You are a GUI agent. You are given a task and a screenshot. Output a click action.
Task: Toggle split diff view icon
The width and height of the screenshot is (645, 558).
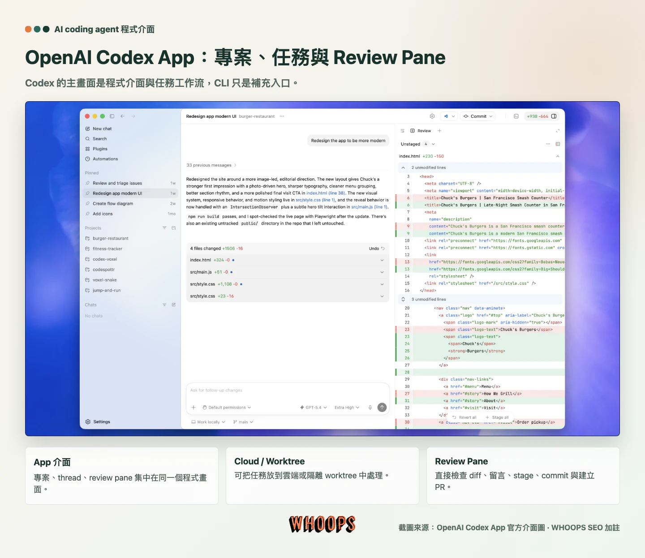coord(558,144)
